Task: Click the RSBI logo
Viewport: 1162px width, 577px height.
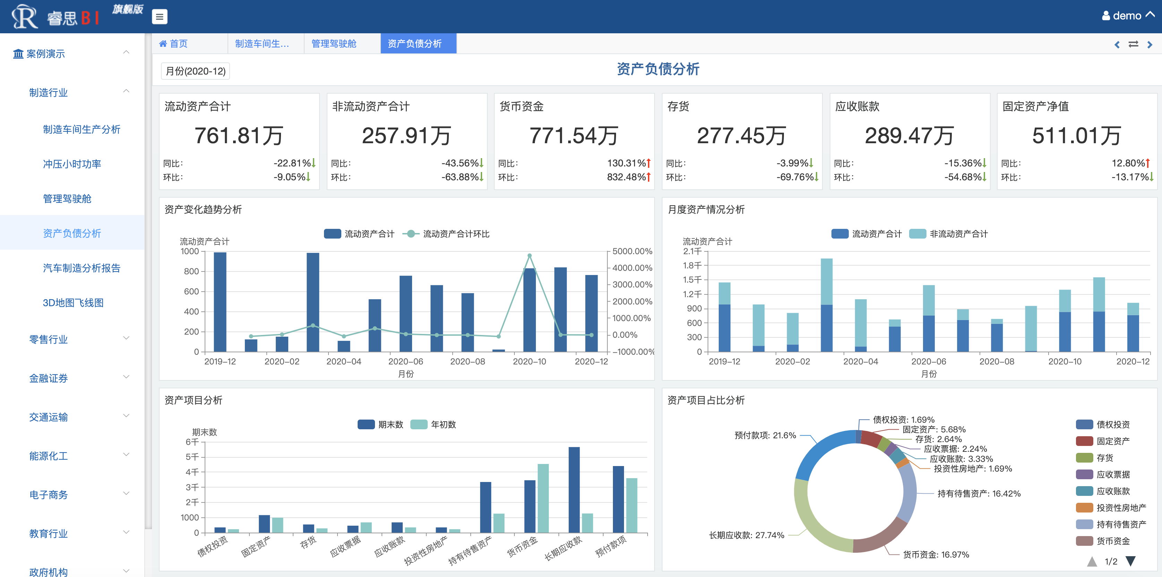Action: coord(56,17)
